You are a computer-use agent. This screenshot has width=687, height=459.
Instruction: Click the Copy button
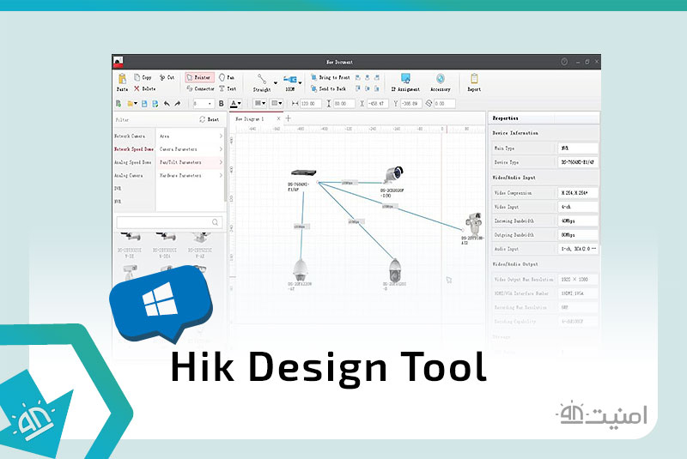[143, 77]
